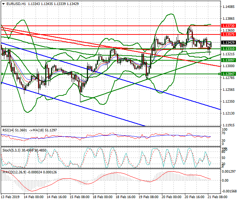
Task: Click the 1.13000 price axis value
Action: [x=228, y=66]
